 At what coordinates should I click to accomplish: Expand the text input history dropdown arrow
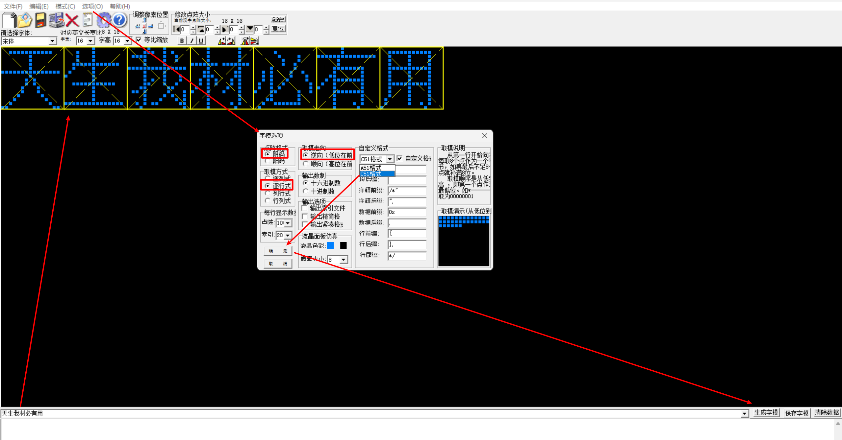click(744, 414)
